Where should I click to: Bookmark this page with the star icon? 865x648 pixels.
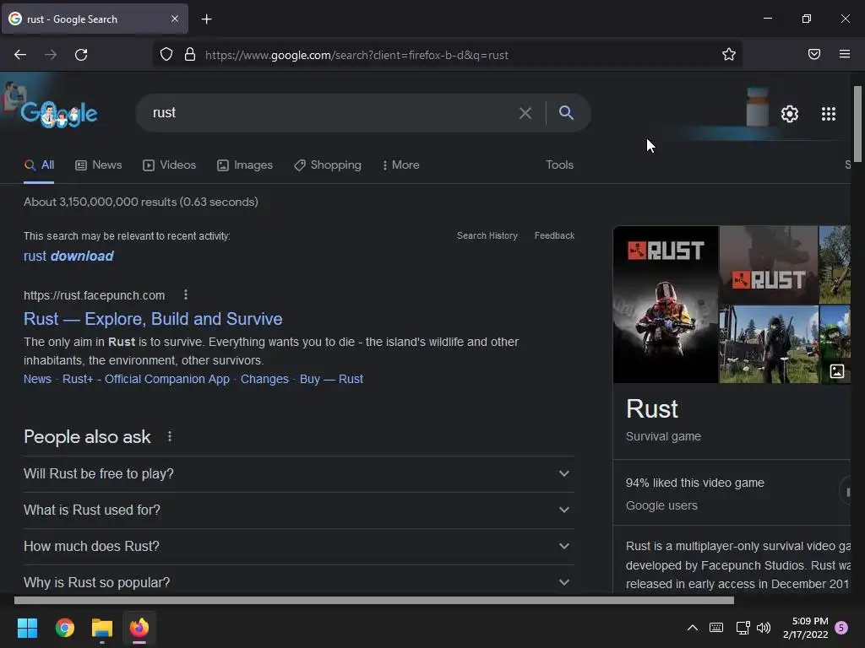pyautogui.click(x=729, y=54)
